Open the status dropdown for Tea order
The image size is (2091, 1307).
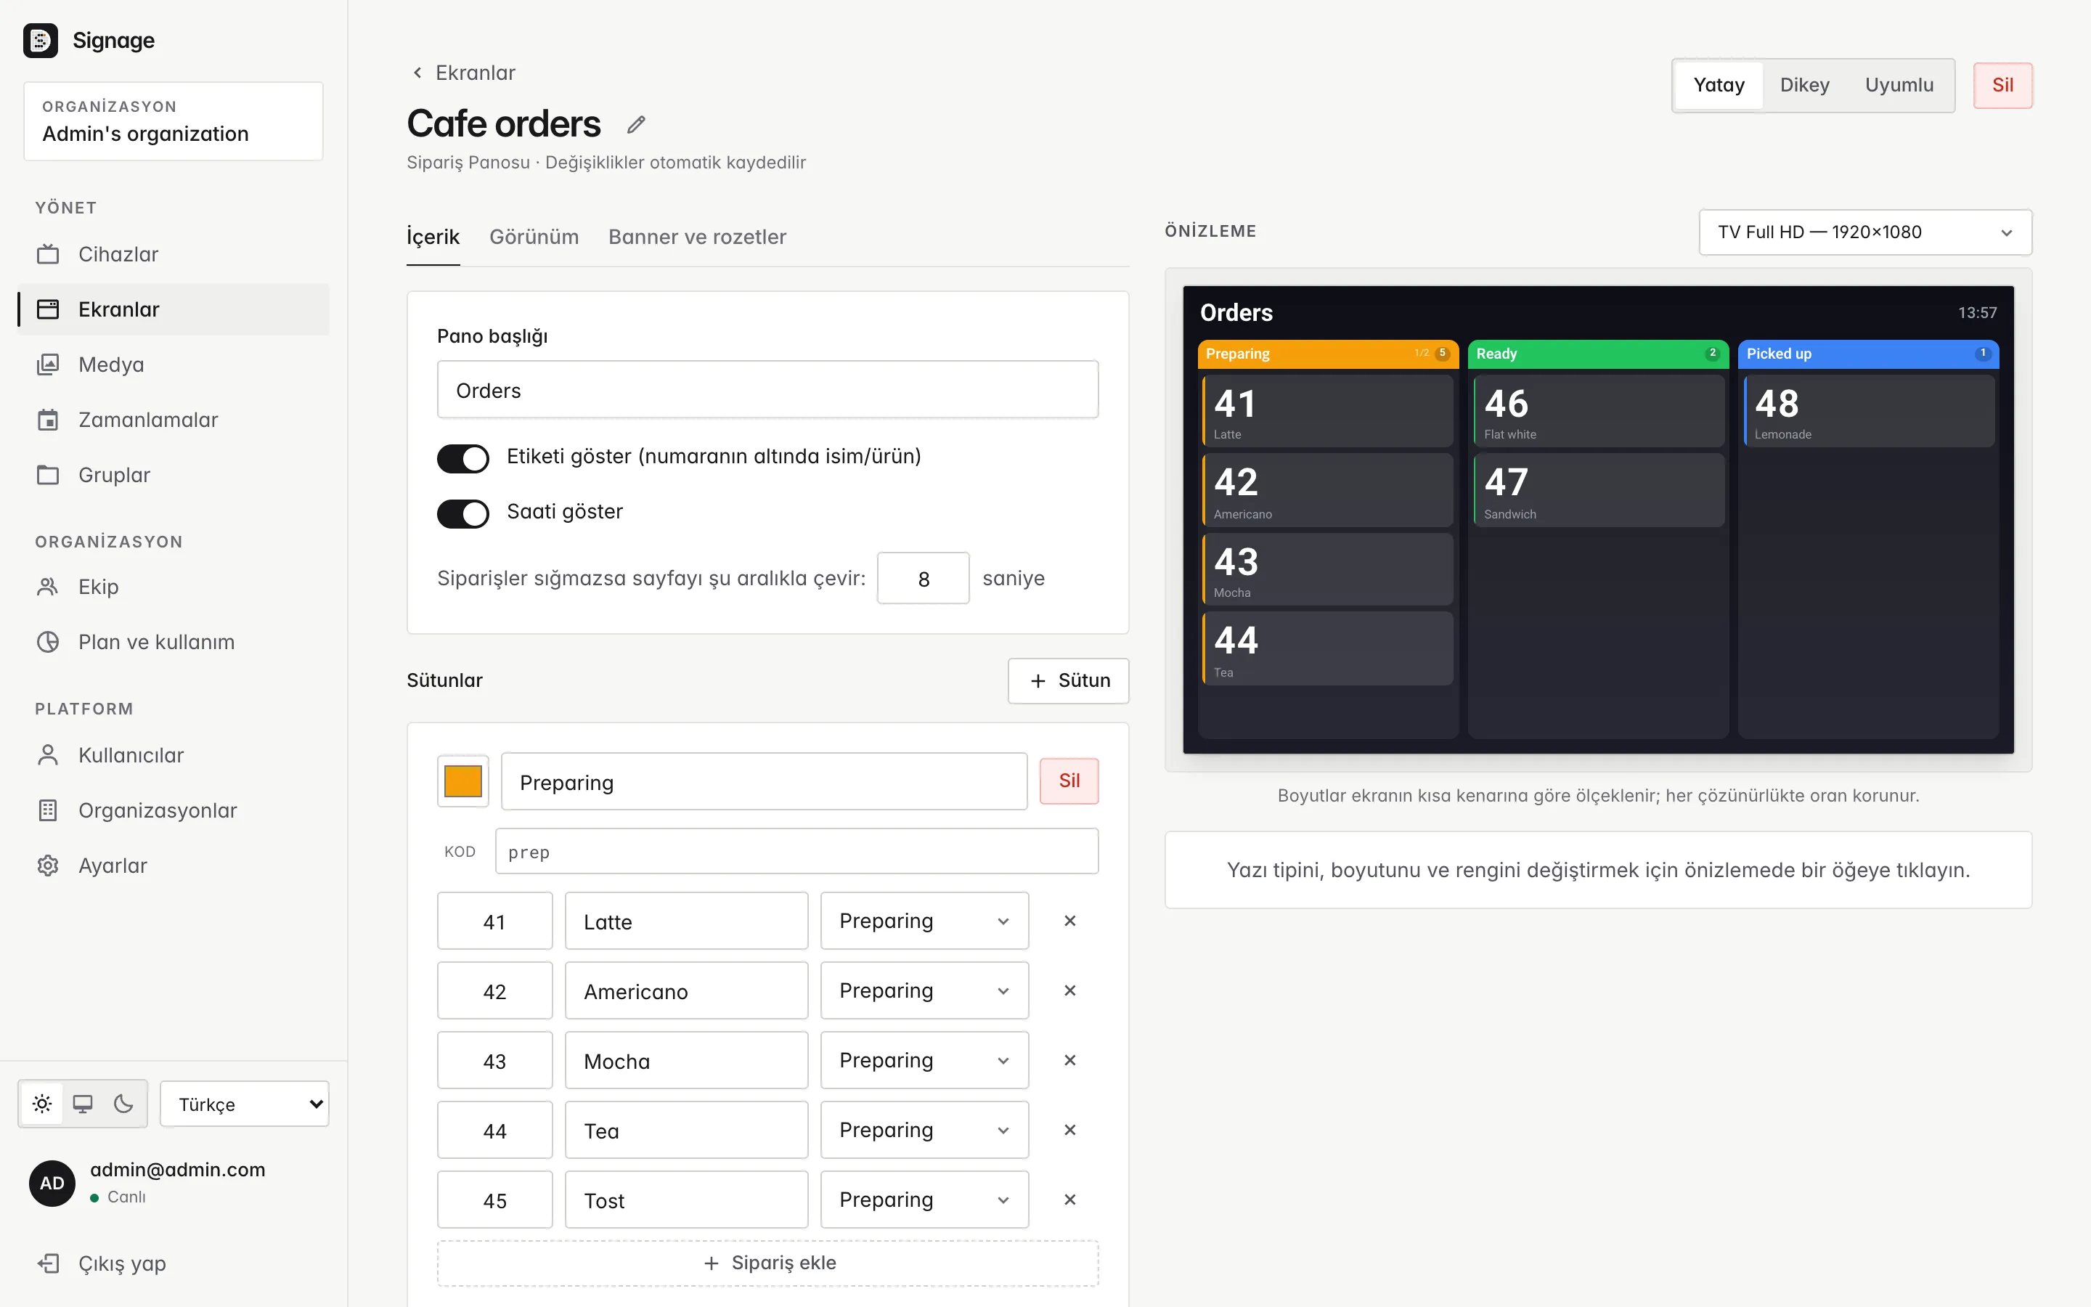click(x=924, y=1130)
